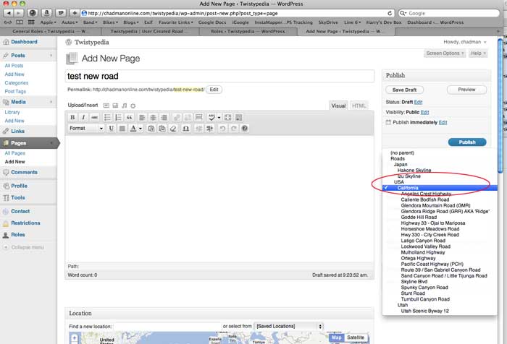The width and height of the screenshot is (507, 344).
Task: Insert an unordered bullet list
Action: point(107,118)
